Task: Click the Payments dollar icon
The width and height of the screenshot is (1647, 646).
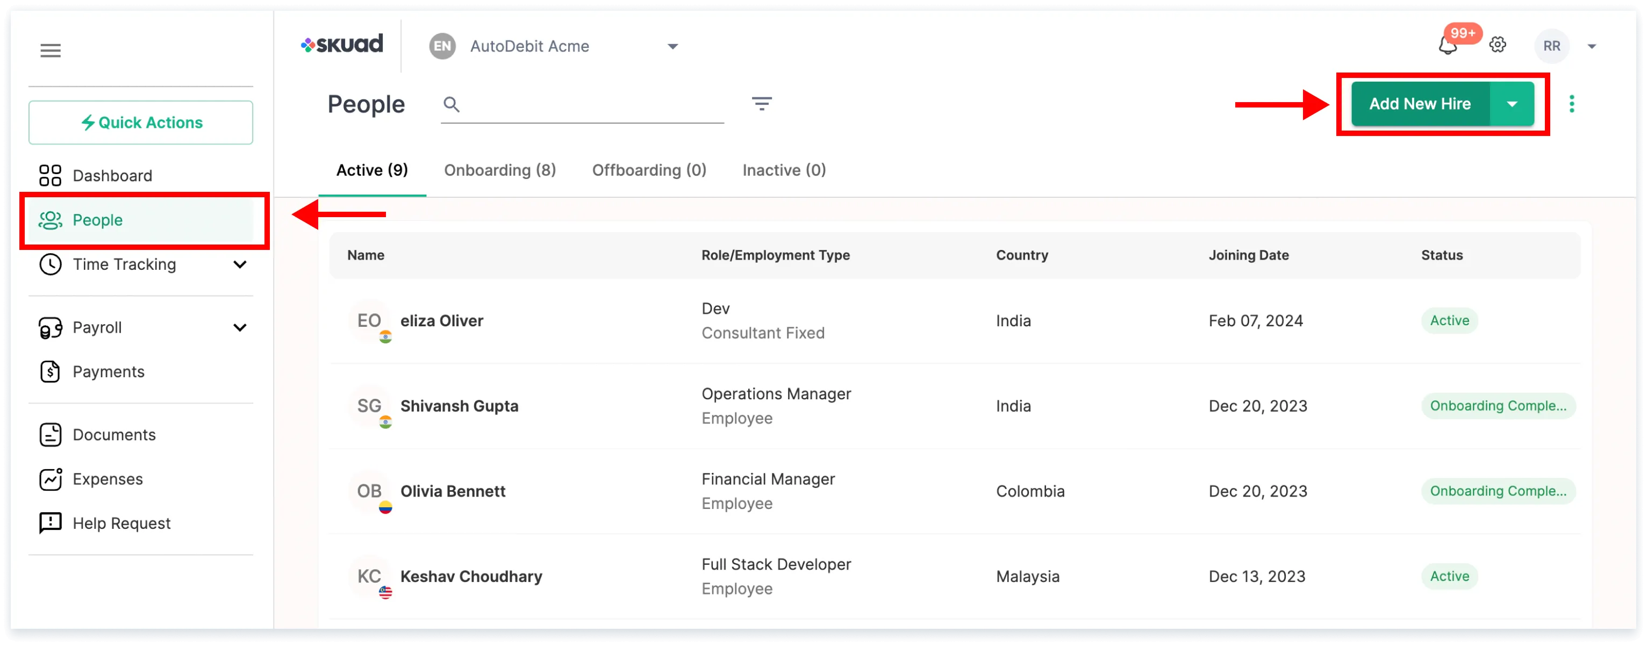Action: point(51,372)
